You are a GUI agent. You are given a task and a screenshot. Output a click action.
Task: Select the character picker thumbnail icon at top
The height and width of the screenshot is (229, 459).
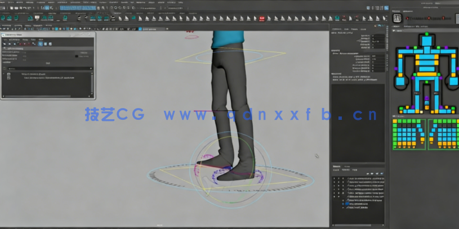[x=396, y=17]
